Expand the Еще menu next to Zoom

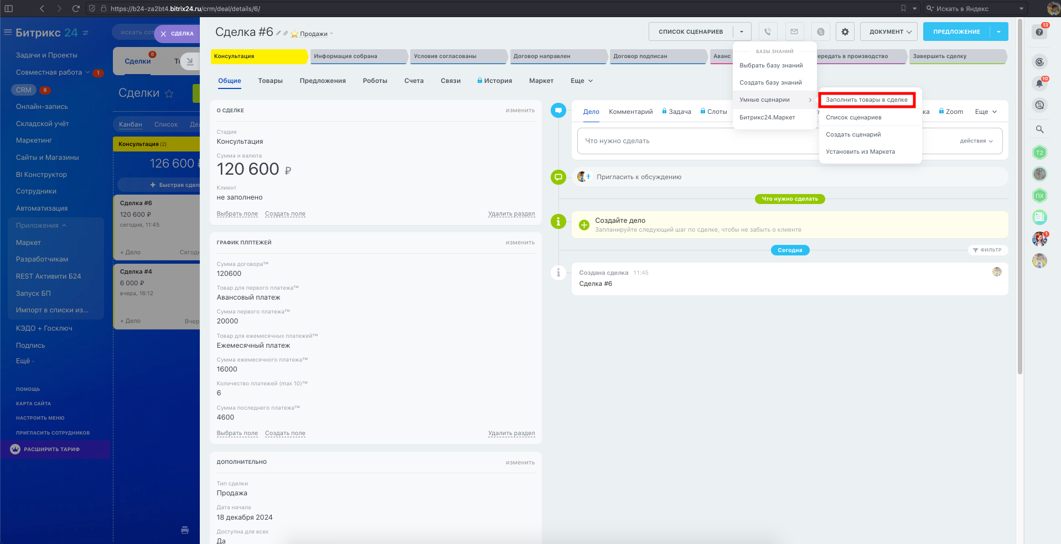[986, 112]
